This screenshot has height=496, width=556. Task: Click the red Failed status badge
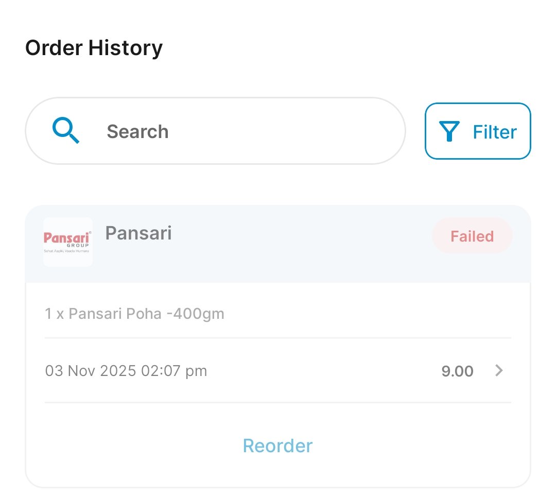point(472,236)
